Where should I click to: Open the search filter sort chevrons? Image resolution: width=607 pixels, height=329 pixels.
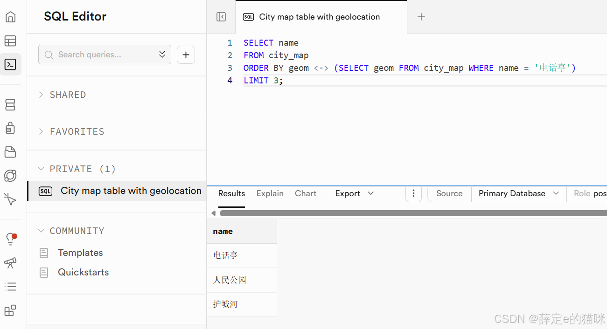point(162,55)
